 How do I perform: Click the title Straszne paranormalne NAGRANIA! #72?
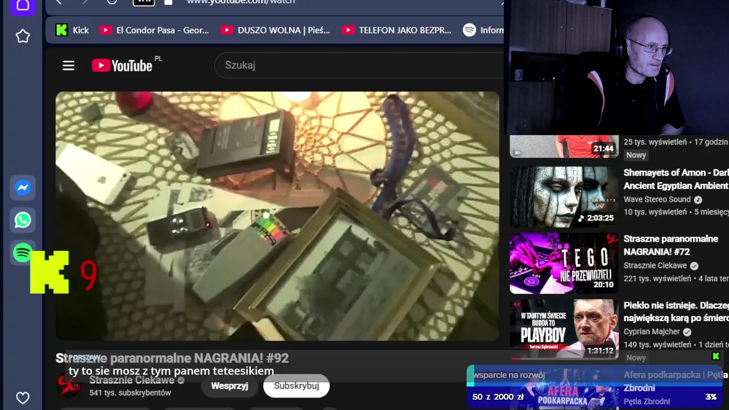[x=671, y=245]
